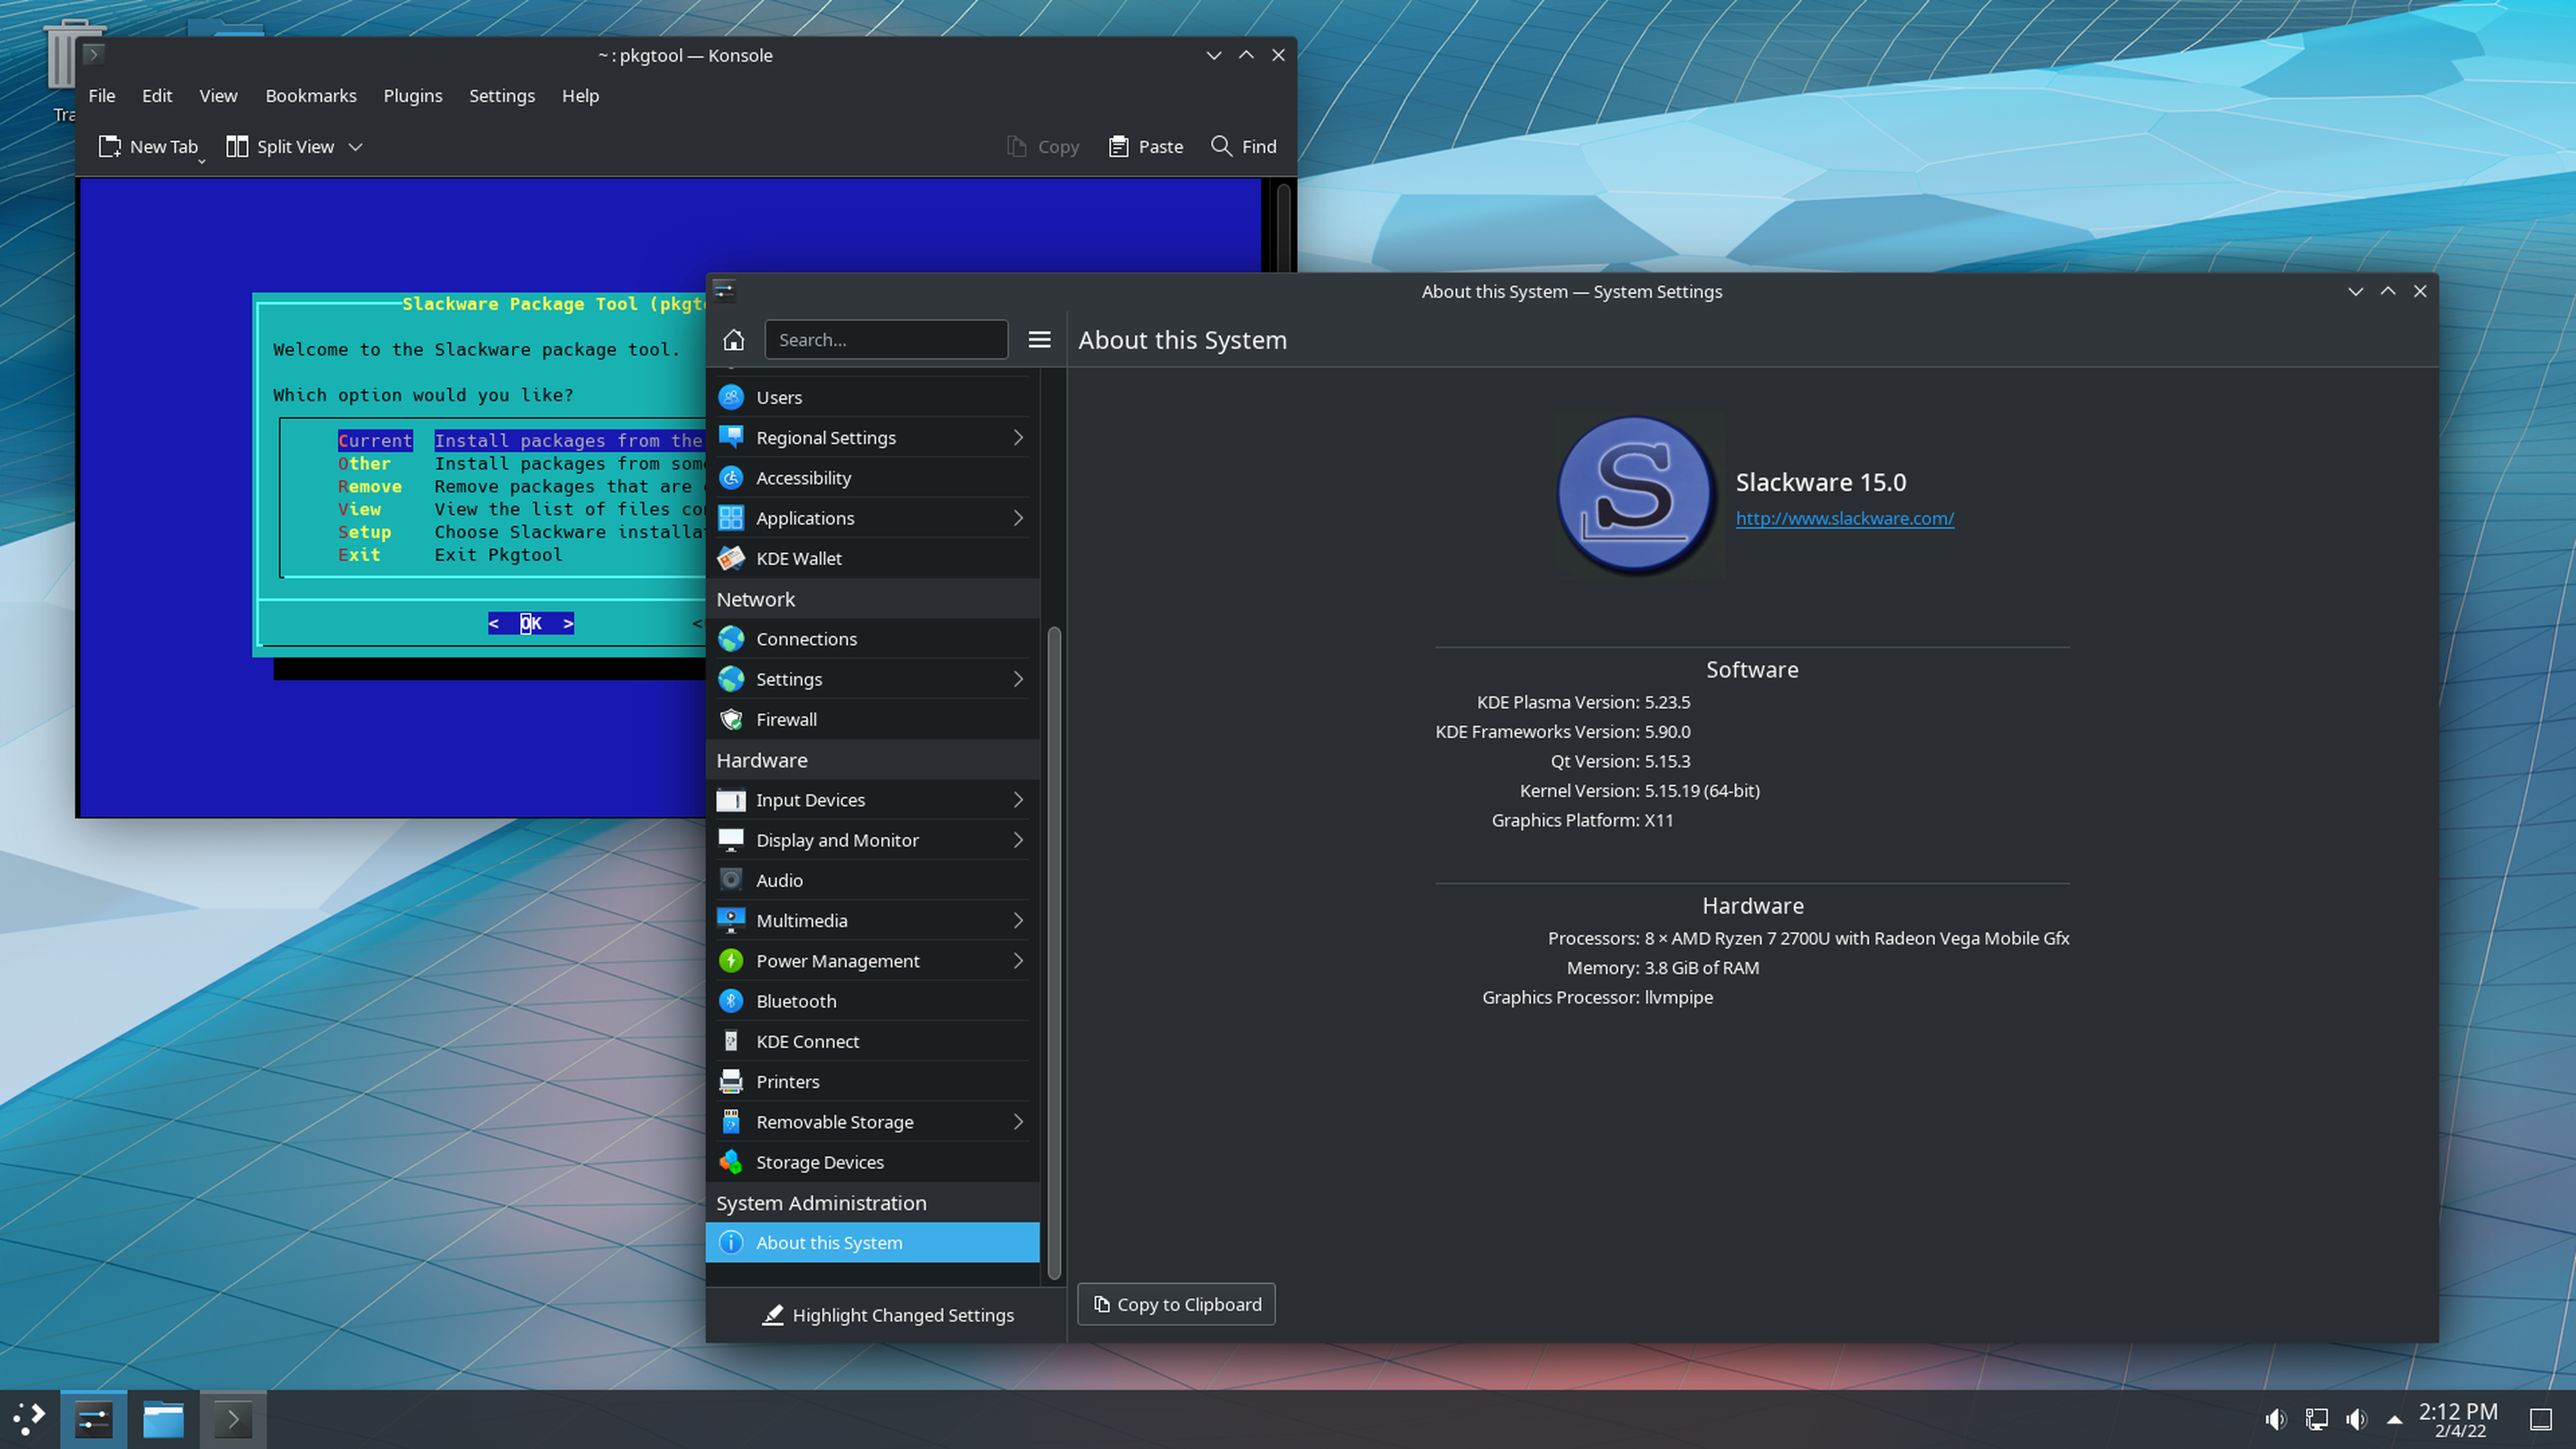
Task: Click the Konsole New Tab button
Action: pyautogui.click(x=147, y=145)
